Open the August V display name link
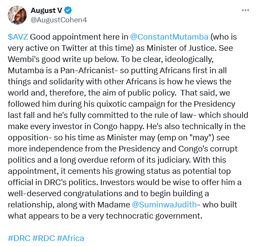The image size is (256, 247). click(47, 10)
